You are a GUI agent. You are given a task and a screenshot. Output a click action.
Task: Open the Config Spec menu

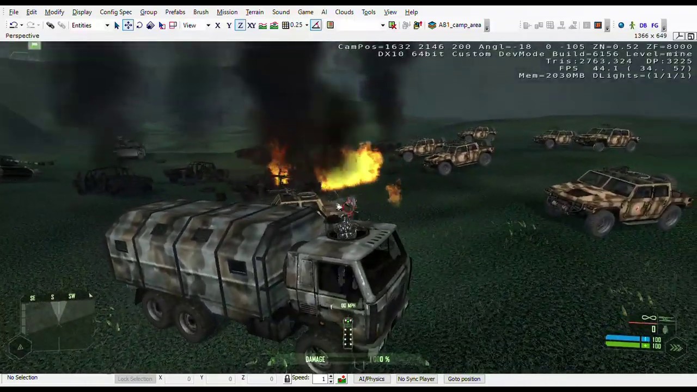point(116,12)
